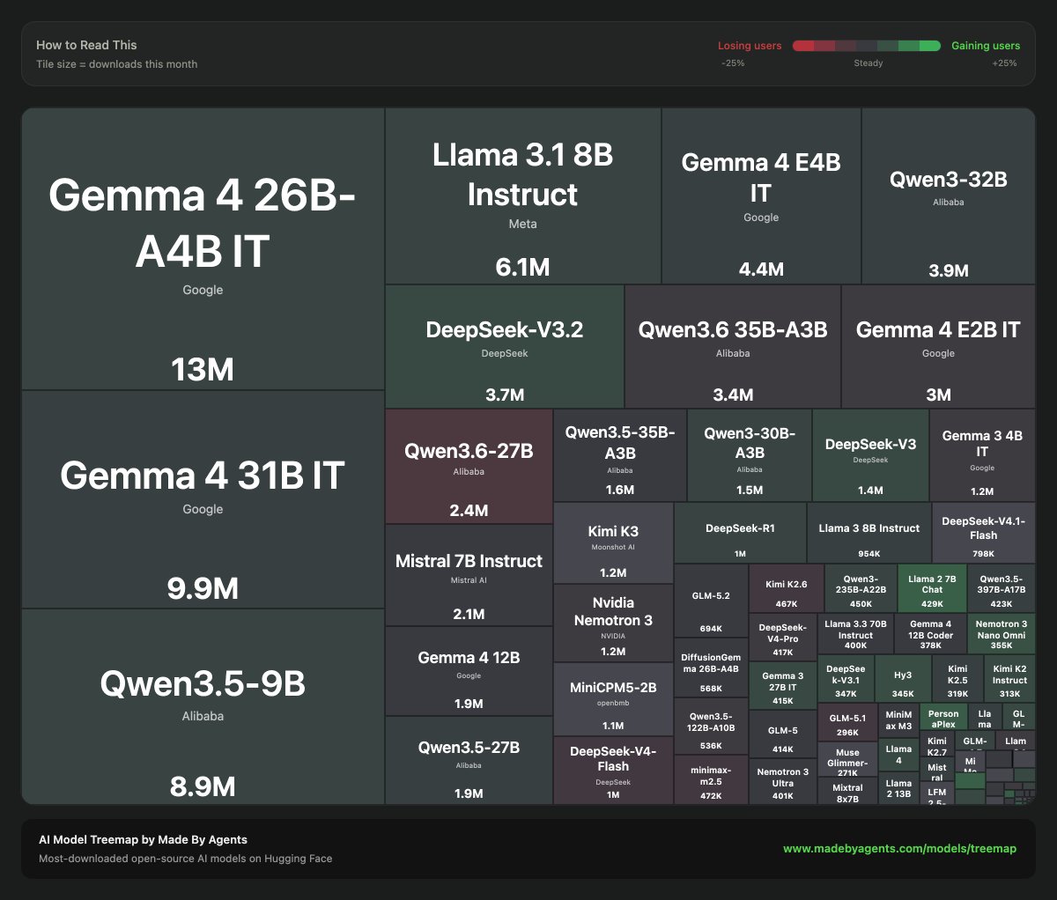Viewport: 1057px width, 900px height.
Task: Click the Nemotron 3 Ultra tile
Action: click(782, 781)
